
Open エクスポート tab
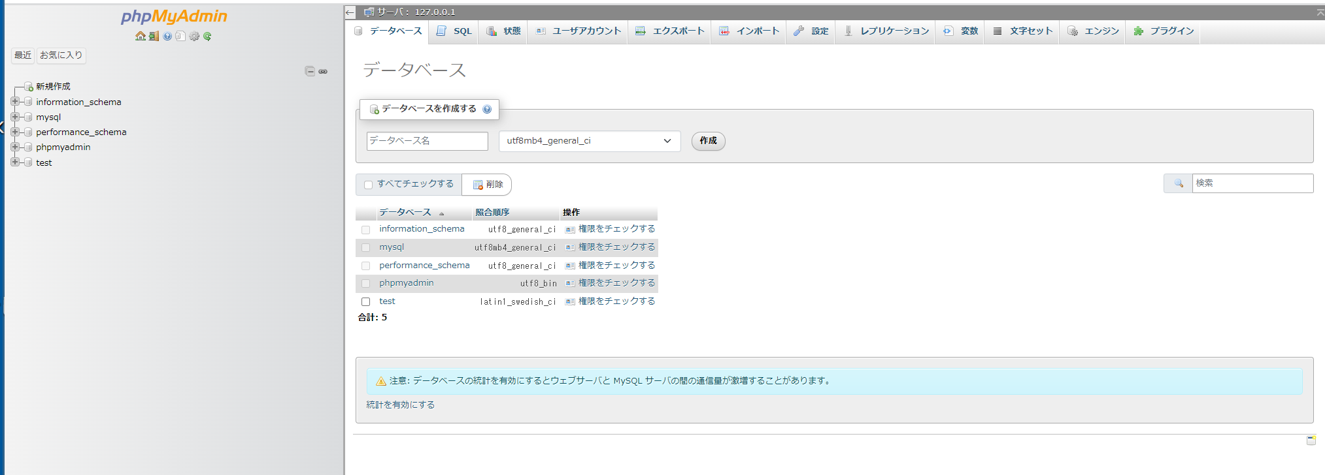tap(669, 31)
